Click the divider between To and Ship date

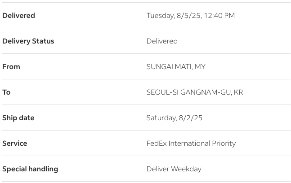coord(145,105)
